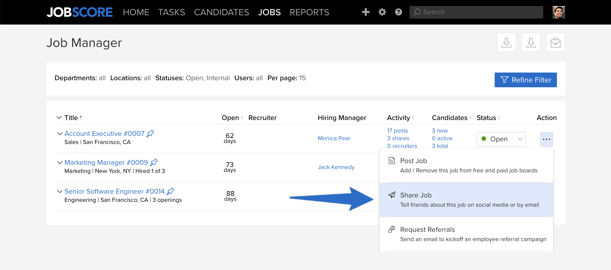Open hiring manager Monica Pear link
The width and height of the screenshot is (611, 270).
pos(334,138)
